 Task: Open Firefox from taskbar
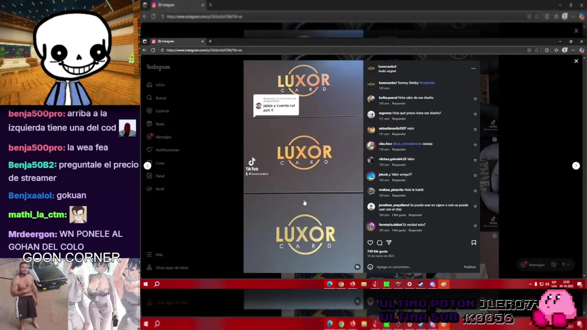pyautogui.click(x=353, y=284)
